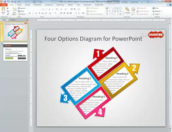Screen dimensions: 172x132
Task: Click the Format Painter brush icon
Action: pos(8,14)
